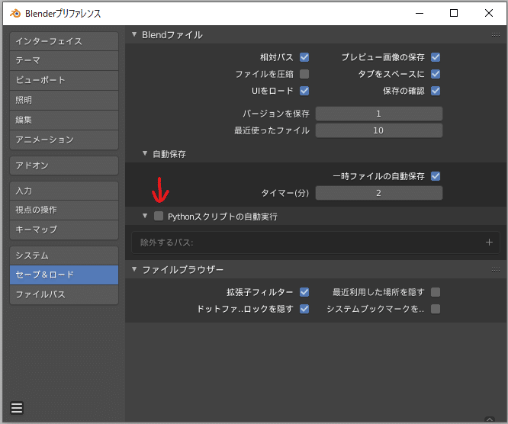Click the Blendファイル panel drag handle
508x424 pixels.
(495, 34)
